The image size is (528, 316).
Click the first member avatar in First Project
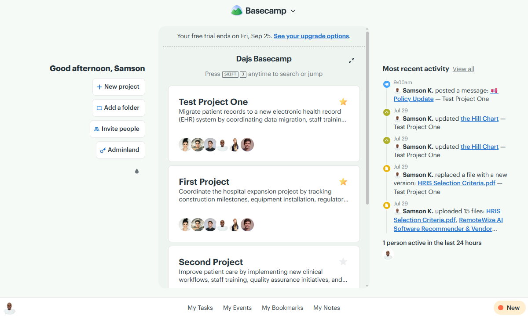coord(185,225)
